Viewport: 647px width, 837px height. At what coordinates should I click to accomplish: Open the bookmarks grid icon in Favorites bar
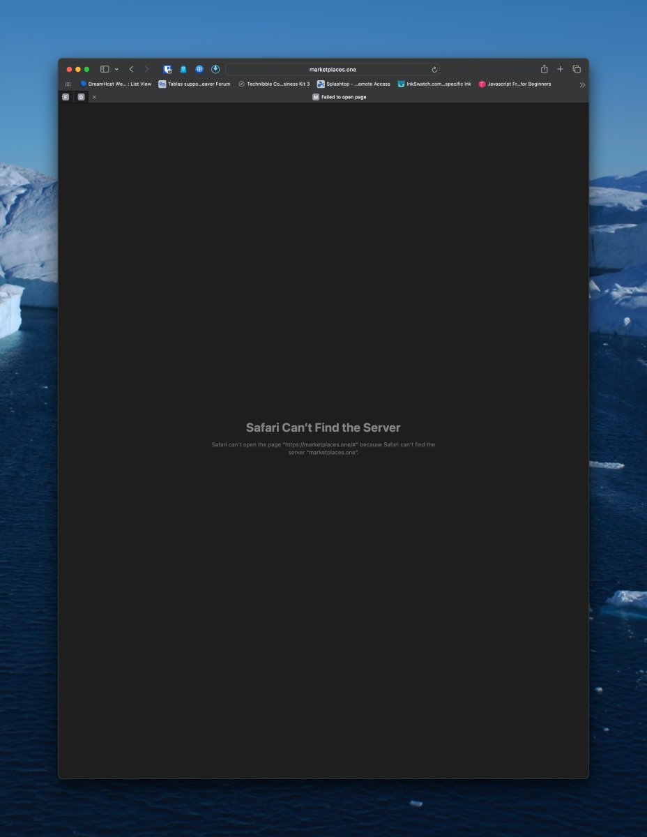point(68,84)
